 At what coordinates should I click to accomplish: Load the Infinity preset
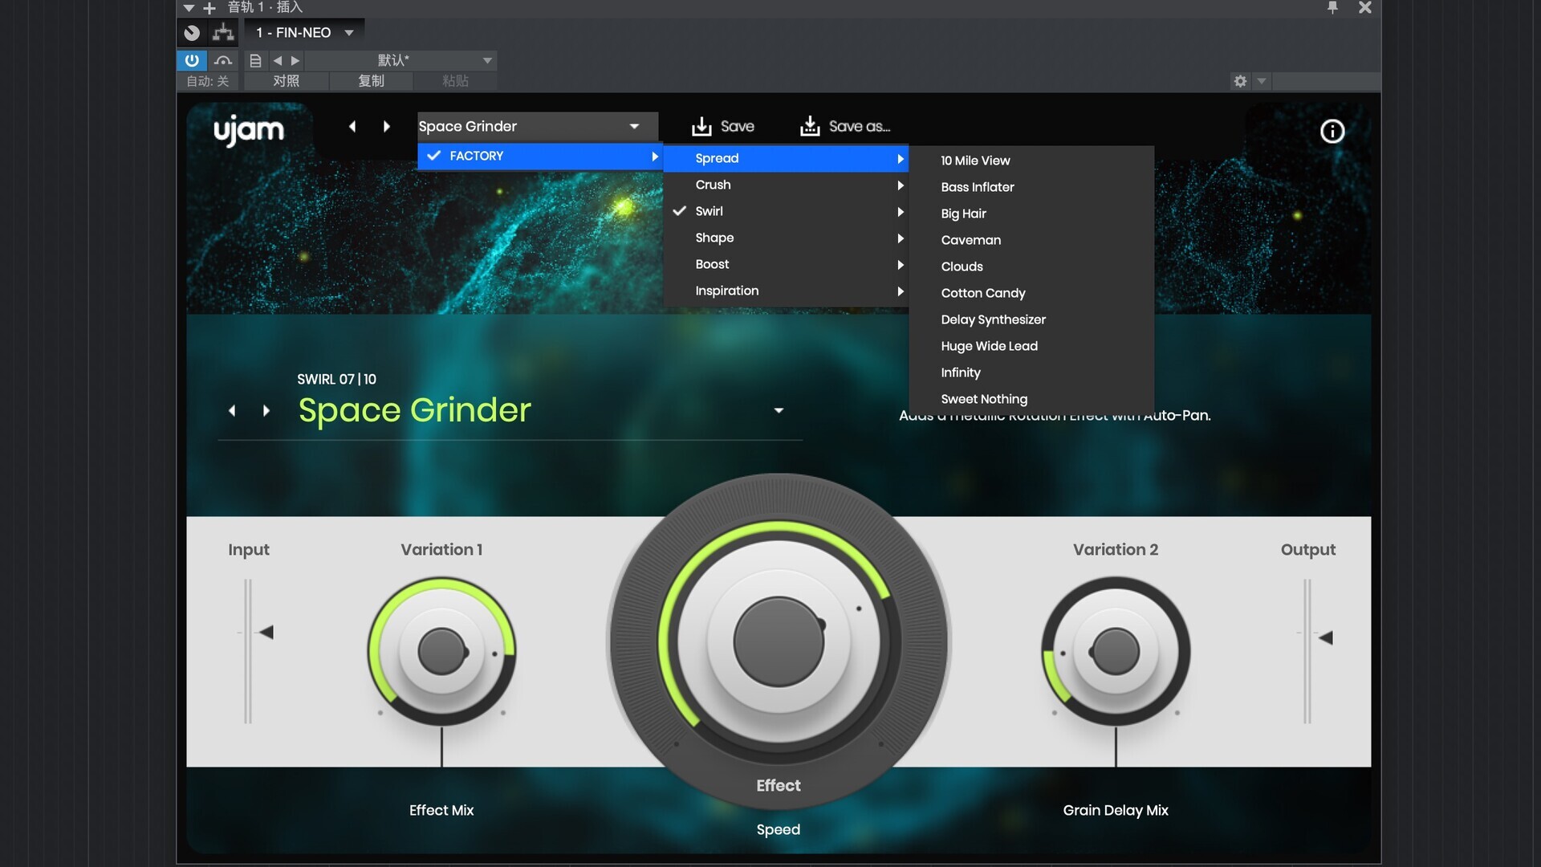(x=1031, y=372)
